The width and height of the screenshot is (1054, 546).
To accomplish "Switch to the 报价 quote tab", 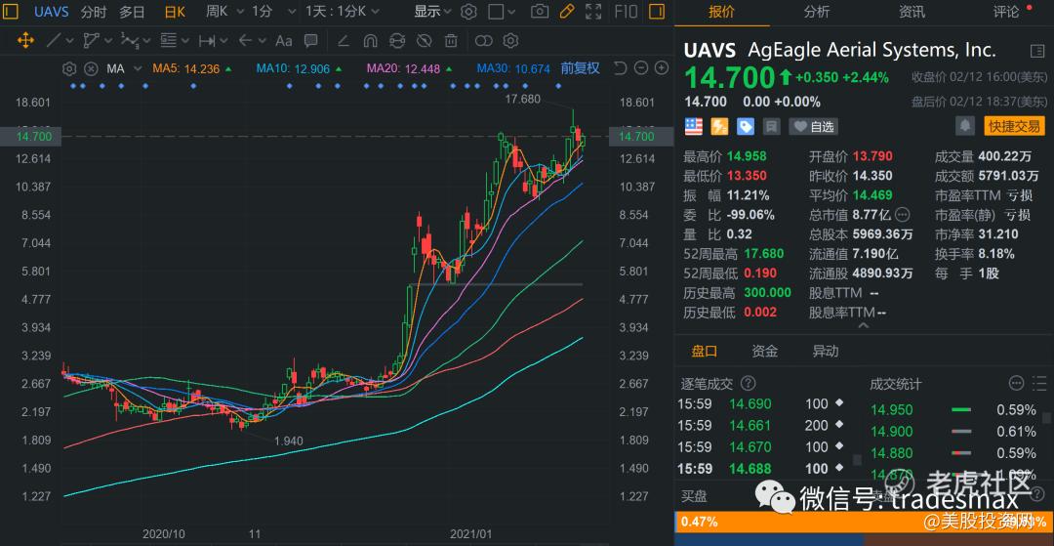I will pos(721,12).
